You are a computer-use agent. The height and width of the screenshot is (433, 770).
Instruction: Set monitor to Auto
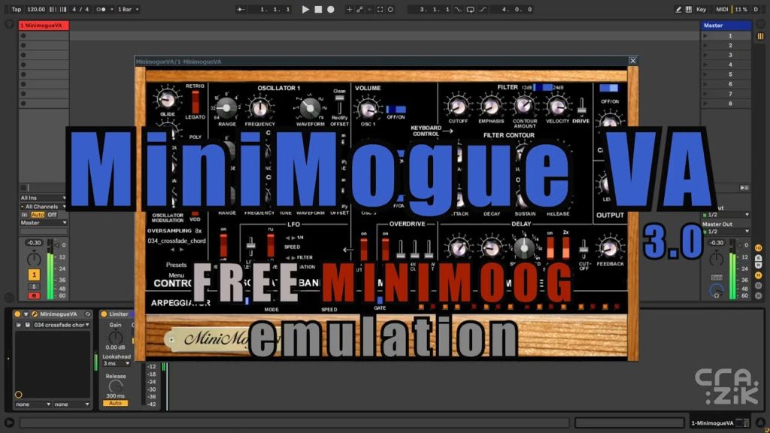pos(38,214)
